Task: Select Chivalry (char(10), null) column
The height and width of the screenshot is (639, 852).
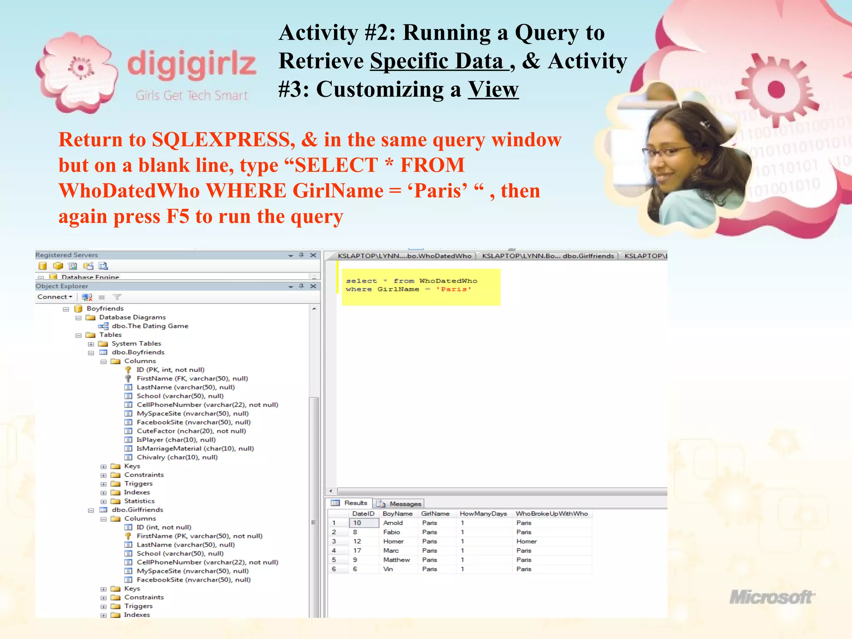Action: (177, 457)
